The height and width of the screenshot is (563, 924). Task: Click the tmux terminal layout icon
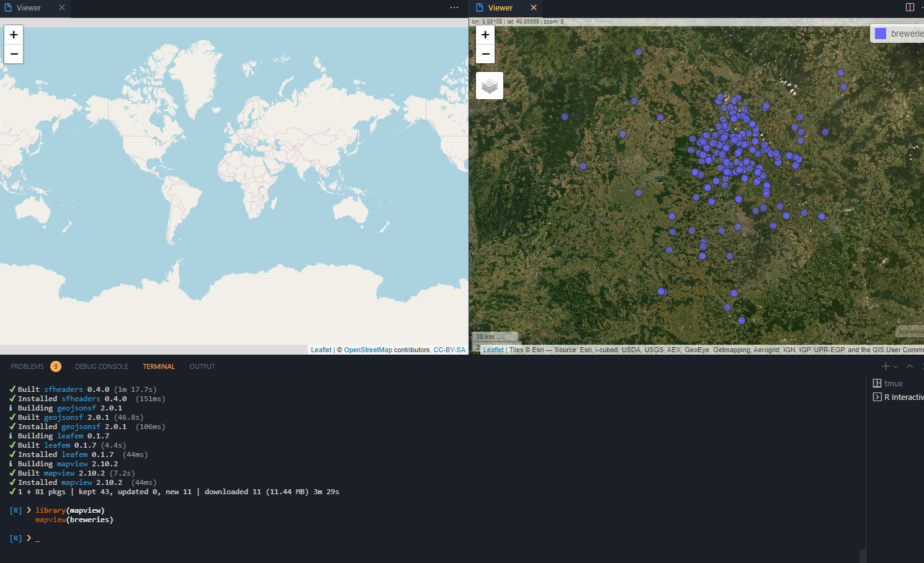click(877, 383)
